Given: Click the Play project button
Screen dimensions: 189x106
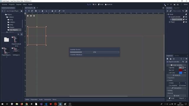Looking at the screenshot, I should pos(164,4).
